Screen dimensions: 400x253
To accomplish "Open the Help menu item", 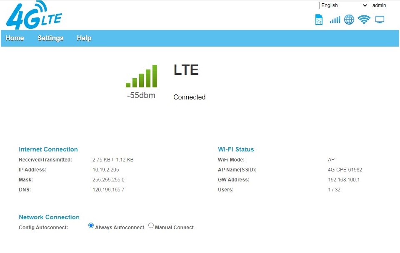I will click(x=84, y=38).
